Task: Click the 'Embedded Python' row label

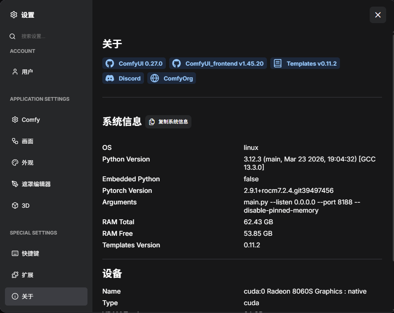Action: [x=131, y=179]
